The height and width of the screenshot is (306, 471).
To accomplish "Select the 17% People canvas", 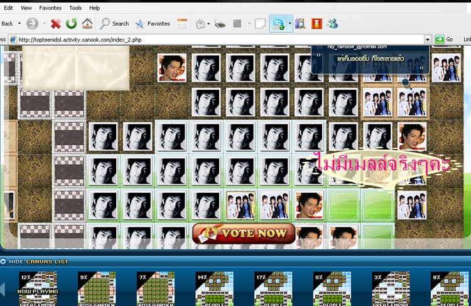I will click(x=273, y=289).
